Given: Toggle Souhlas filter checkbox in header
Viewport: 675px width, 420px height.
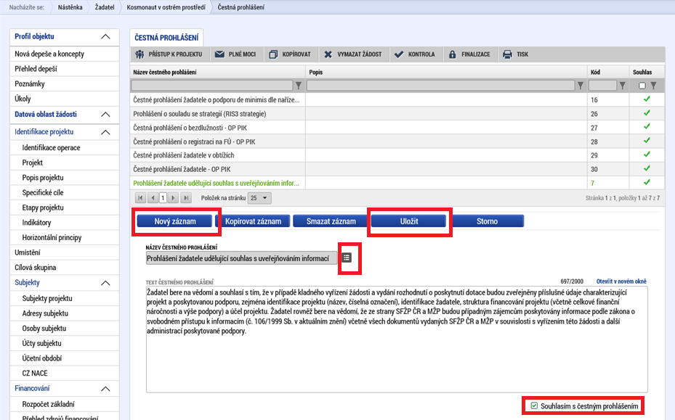Looking at the screenshot, I should click(x=642, y=86).
